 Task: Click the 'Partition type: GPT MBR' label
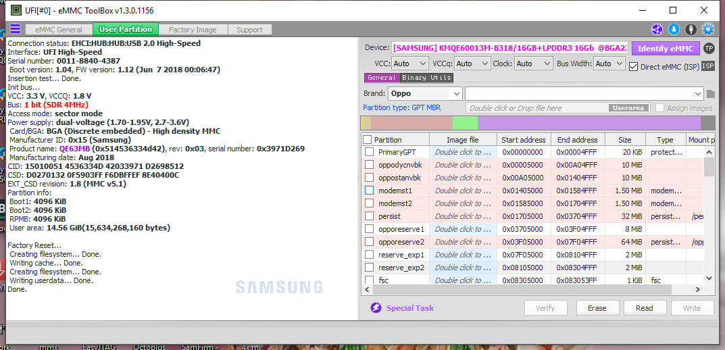[x=401, y=107]
